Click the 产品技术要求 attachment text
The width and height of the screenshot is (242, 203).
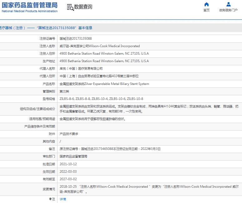pyautogui.click(x=69, y=134)
